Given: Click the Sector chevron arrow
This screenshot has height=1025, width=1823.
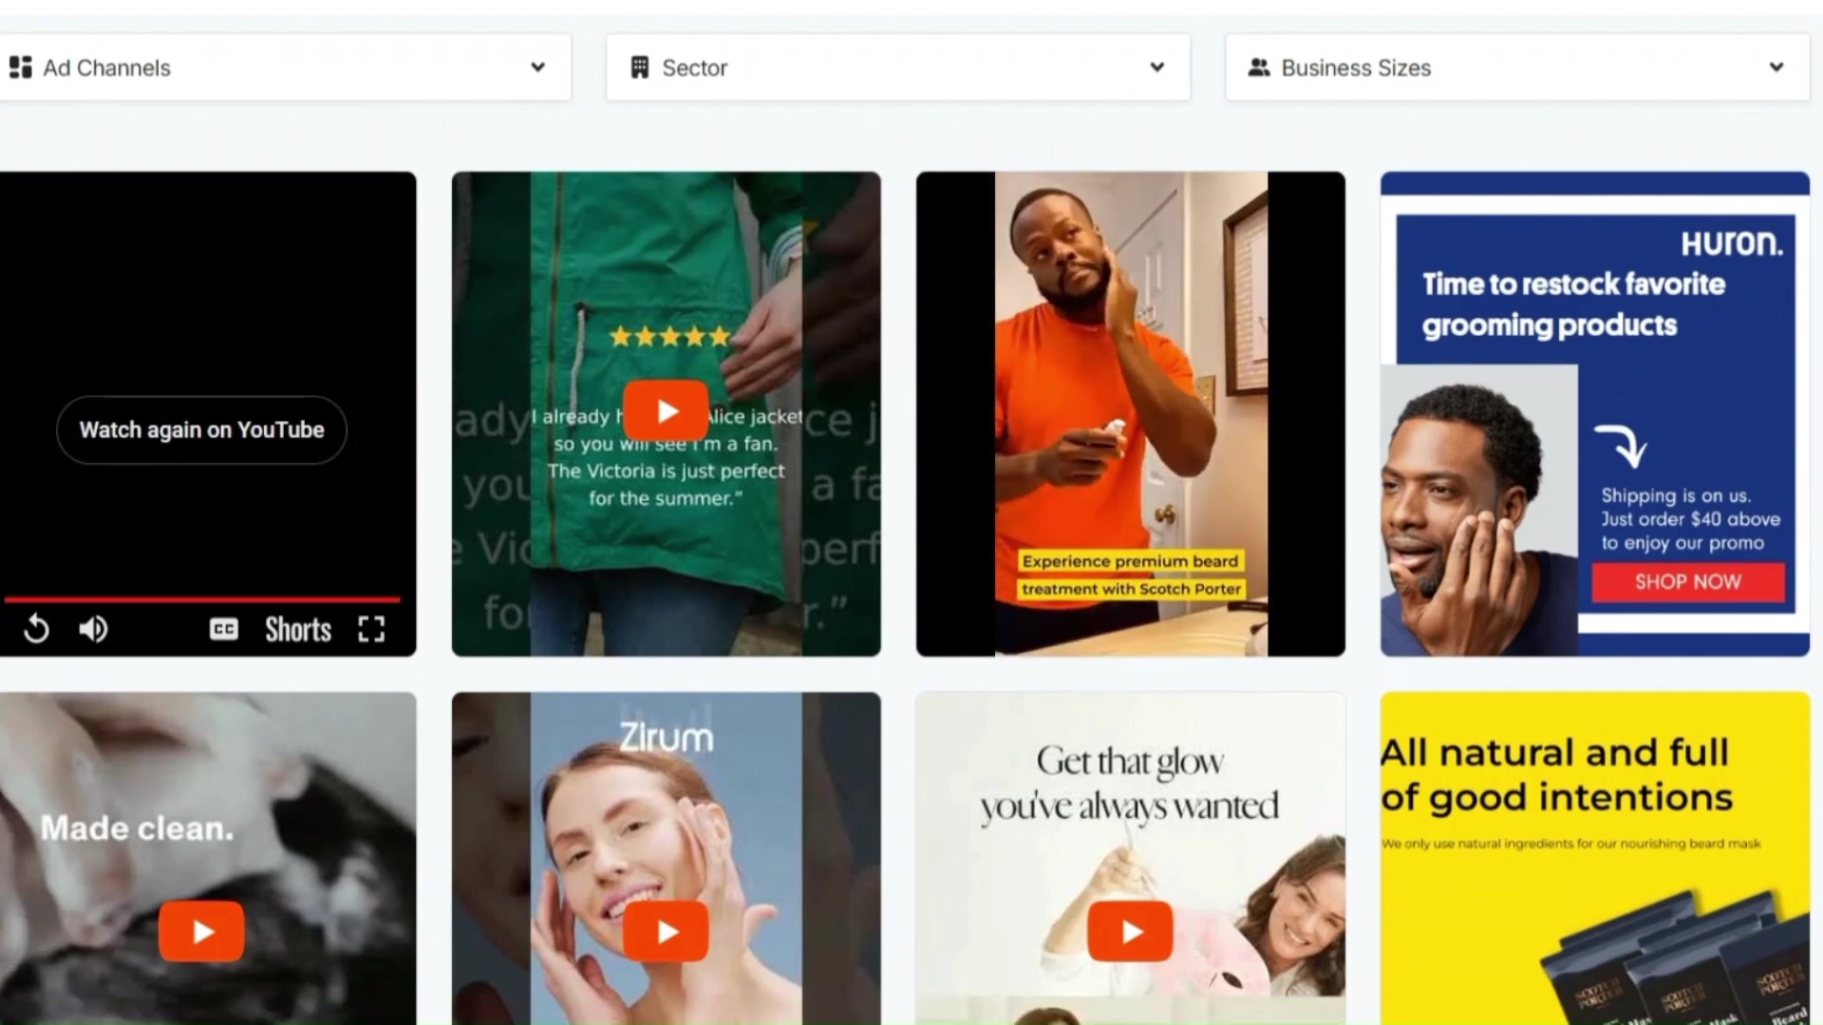Looking at the screenshot, I should point(1156,67).
